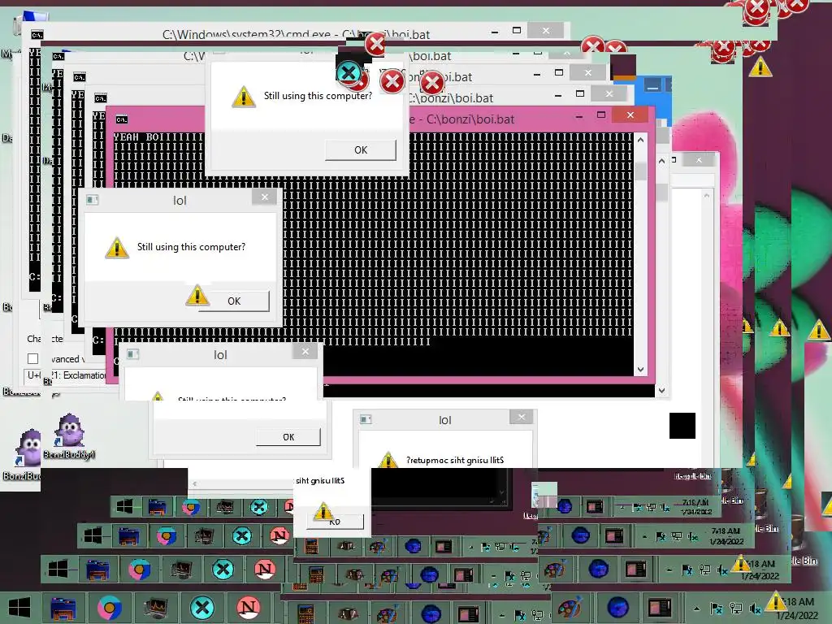832x624 pixels.
Task: Minimize the pink-framed cmd boi.bat window
Action: click(x=578, y=115)
